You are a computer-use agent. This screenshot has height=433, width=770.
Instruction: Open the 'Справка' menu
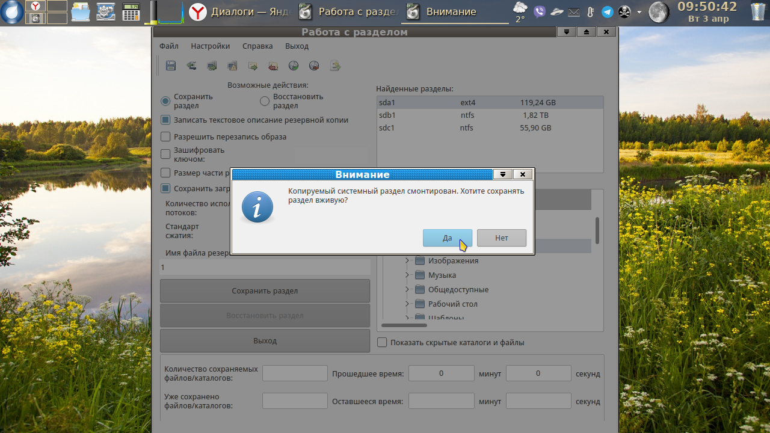257,46
